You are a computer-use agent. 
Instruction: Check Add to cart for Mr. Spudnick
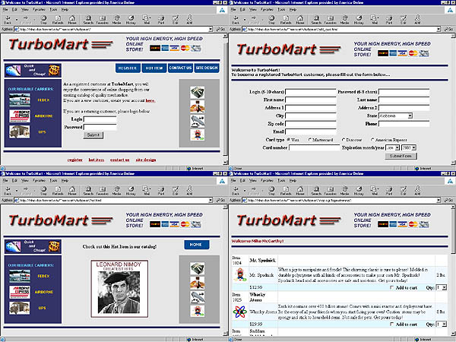click(391, 289)
